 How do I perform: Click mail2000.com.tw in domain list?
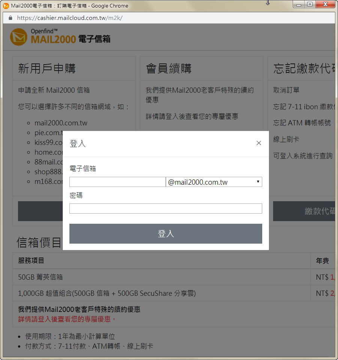tap(61, 123)
